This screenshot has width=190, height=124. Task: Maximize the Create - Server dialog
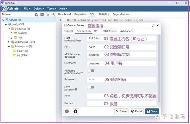[153, 25]
